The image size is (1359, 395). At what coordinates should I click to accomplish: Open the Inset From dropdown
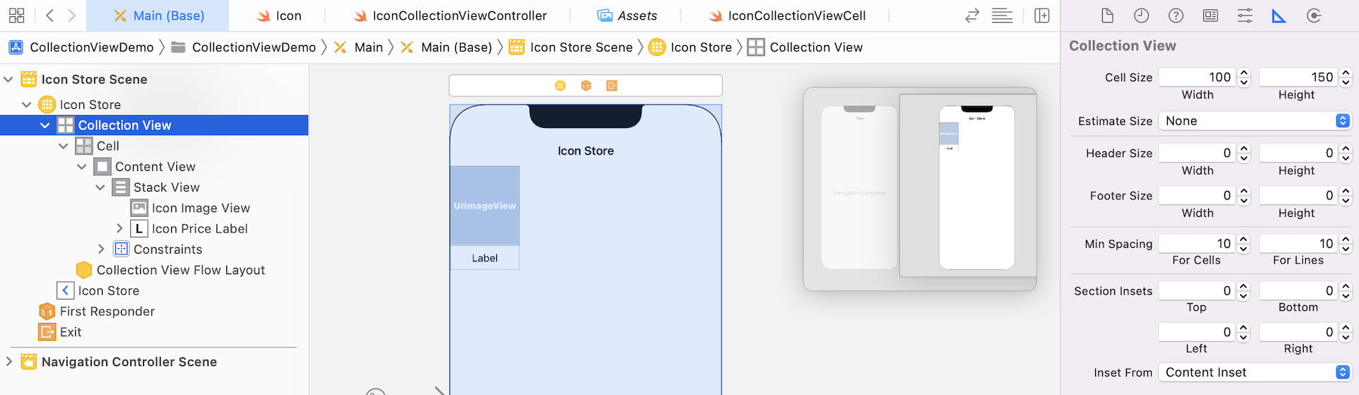click(1254, 372)
